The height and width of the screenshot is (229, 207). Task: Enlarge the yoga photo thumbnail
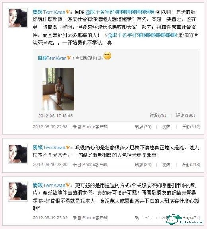coord(59,89)
